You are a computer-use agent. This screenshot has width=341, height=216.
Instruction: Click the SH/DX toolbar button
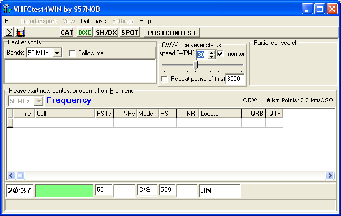pos(106,33)
